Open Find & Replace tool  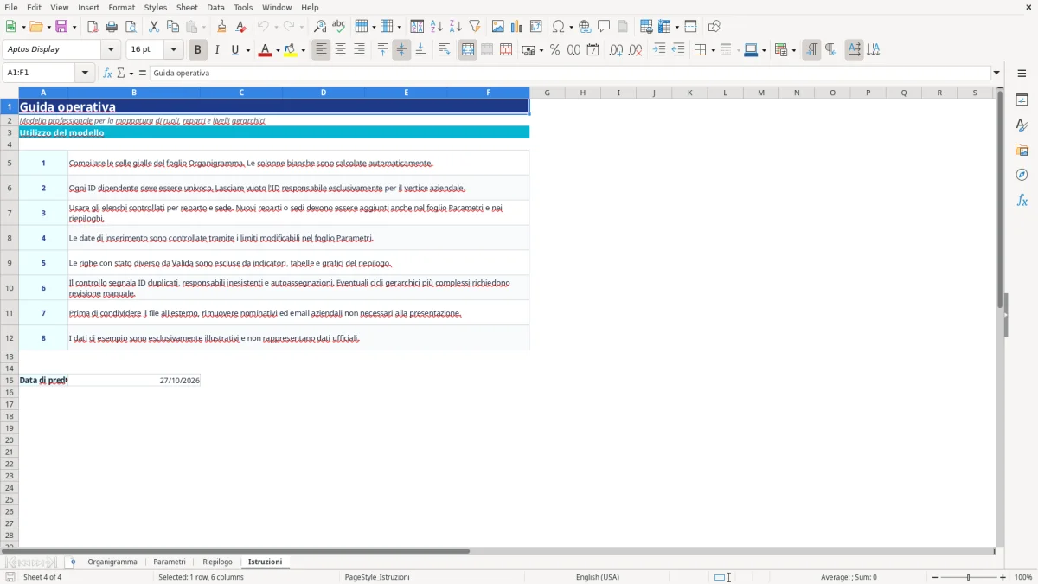pos(320,27)
